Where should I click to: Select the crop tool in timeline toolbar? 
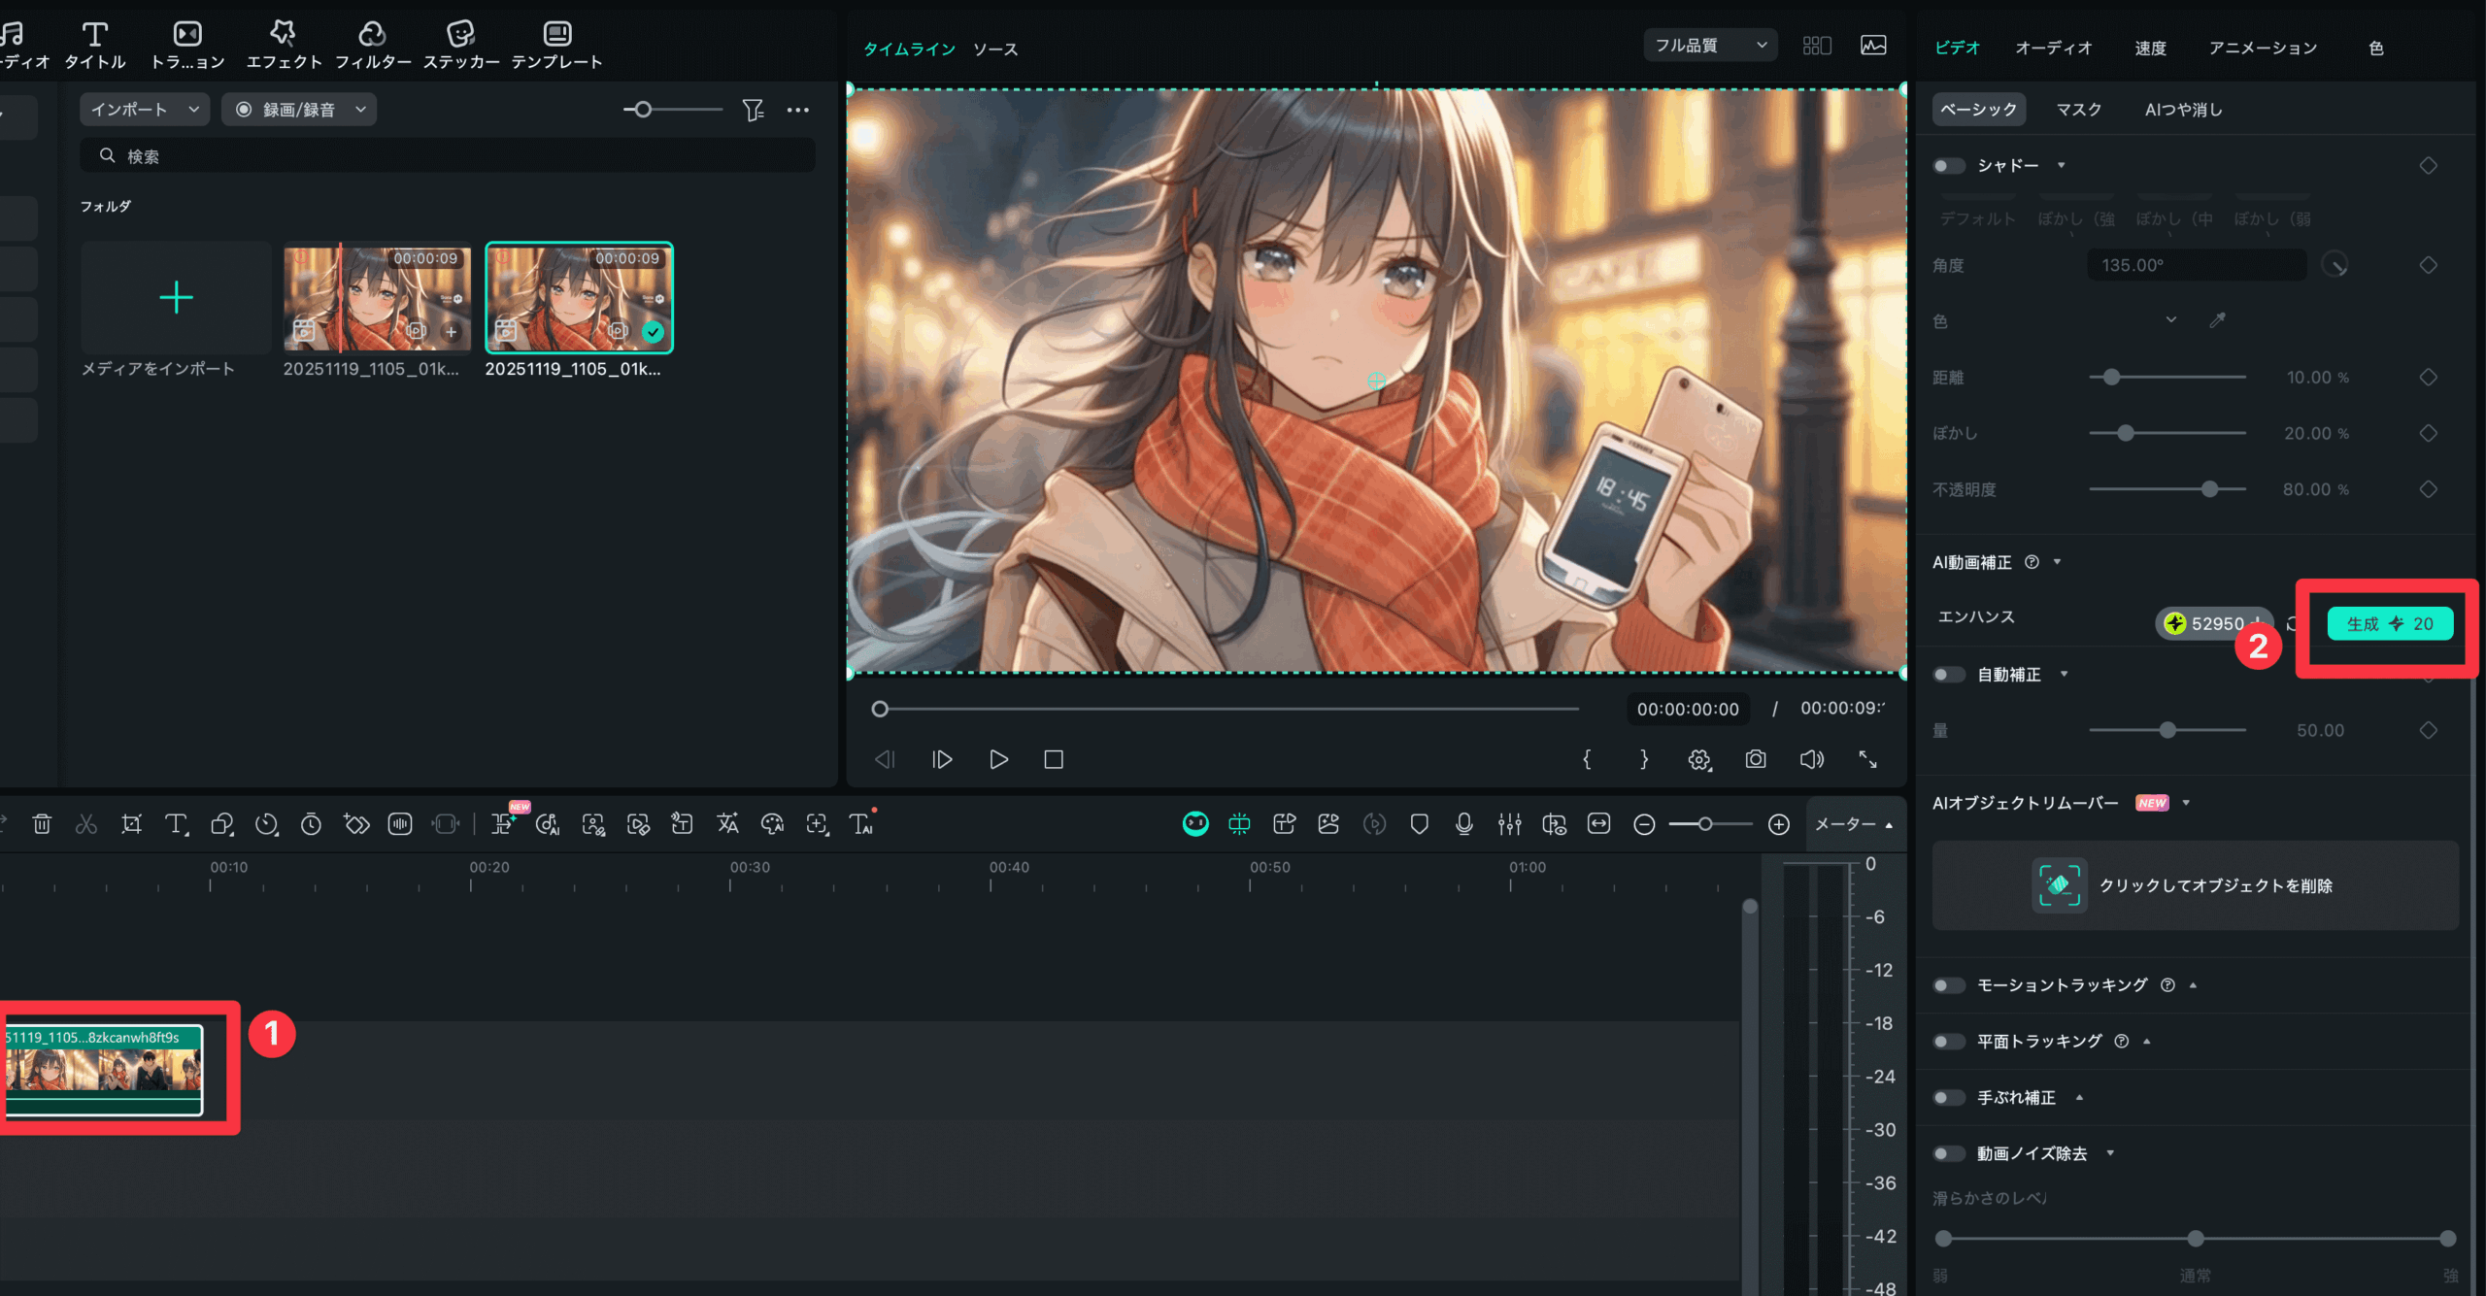click(131, 824)
